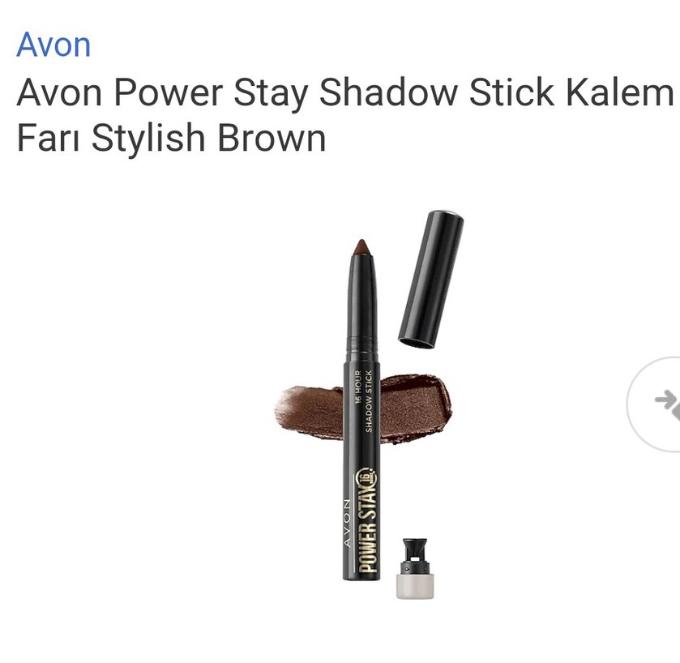The image size is (680, 663).
Task: Click the 16 HOUR SHADOW STICK label
Action: tap(363, 401)
